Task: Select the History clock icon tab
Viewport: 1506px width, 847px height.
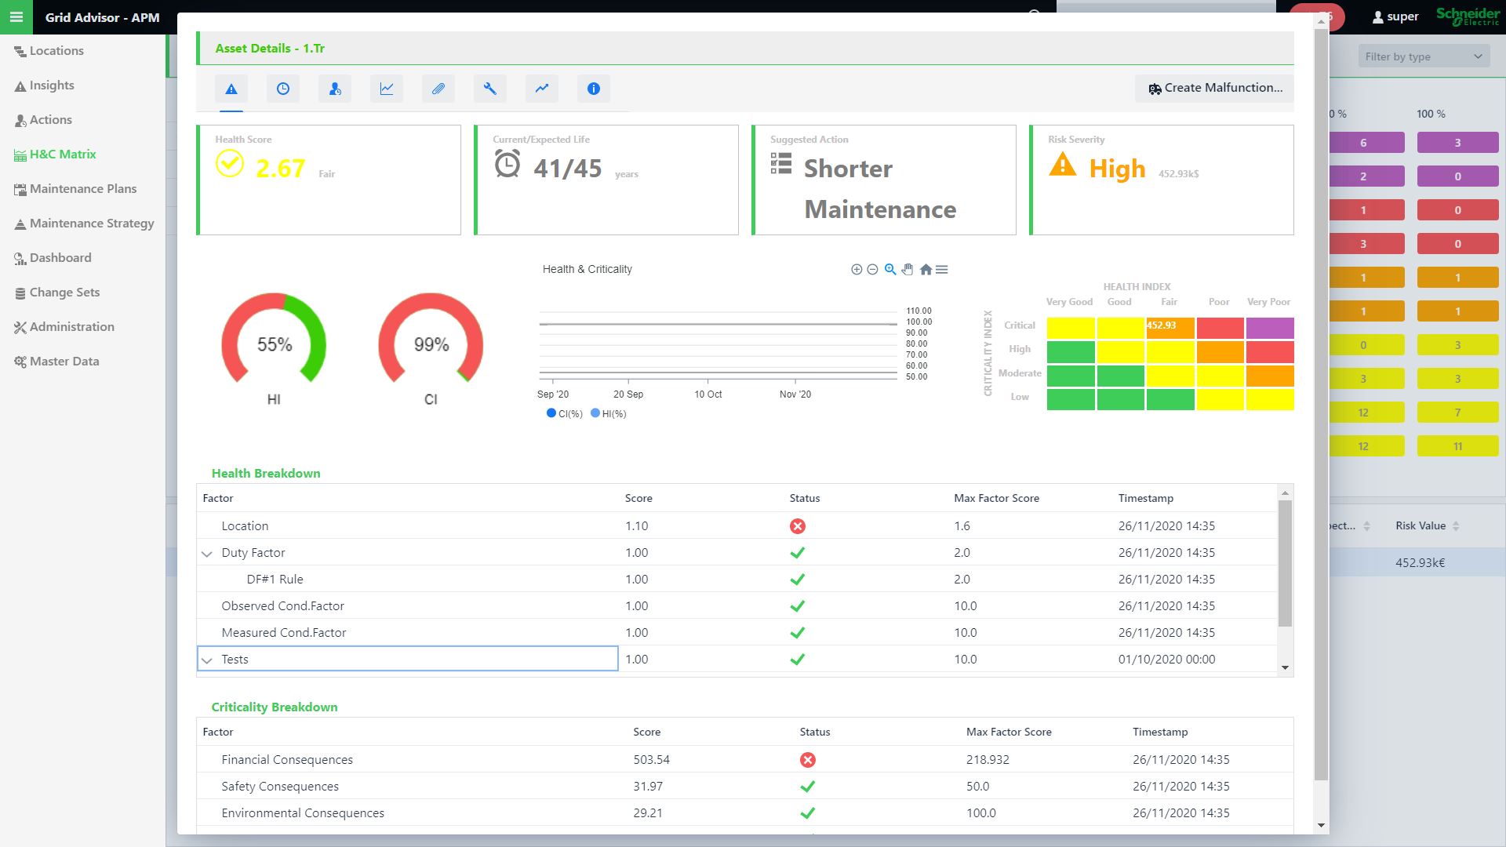Action: tap(283, 89)
